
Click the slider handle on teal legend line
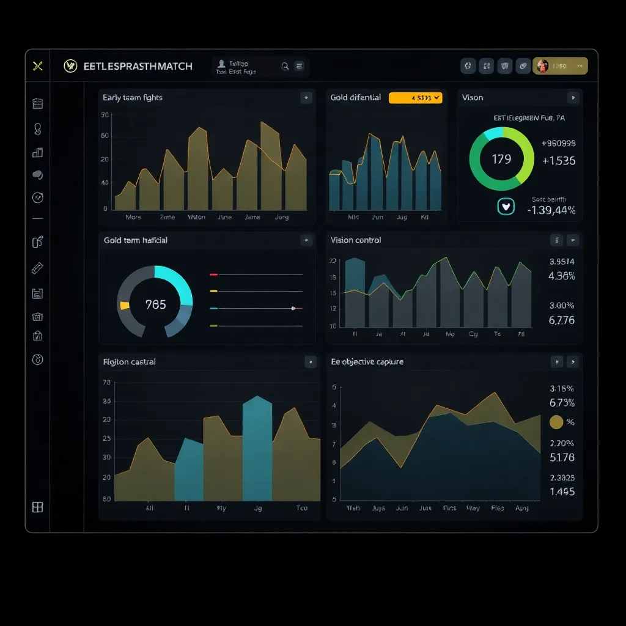pos(293,308)
